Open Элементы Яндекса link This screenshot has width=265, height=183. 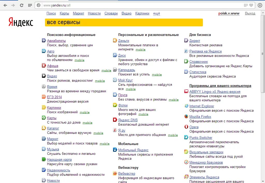204,177
